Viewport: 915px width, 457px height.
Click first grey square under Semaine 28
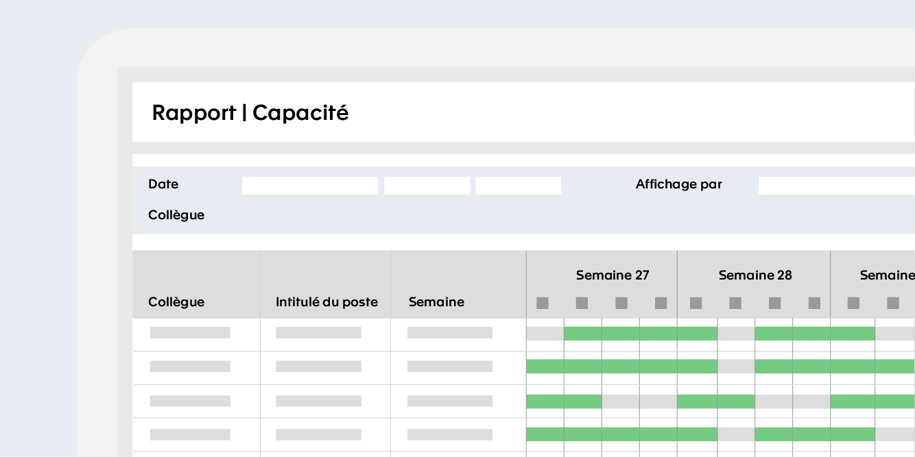(x=696, y=303)
